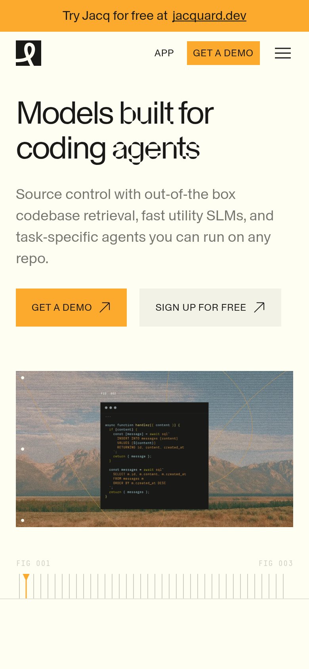Click the hero GET A DEMO button
This screenshot has height=669, width=309.
(x=71, y=308)
